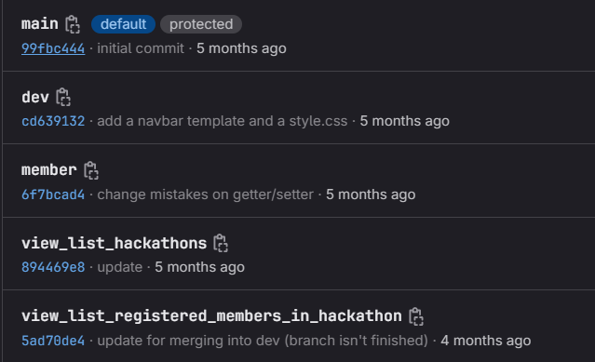Image resolution: width=595 pixels, height=362 pixels.
Task: Click the default badge
Action: [123, 24]
